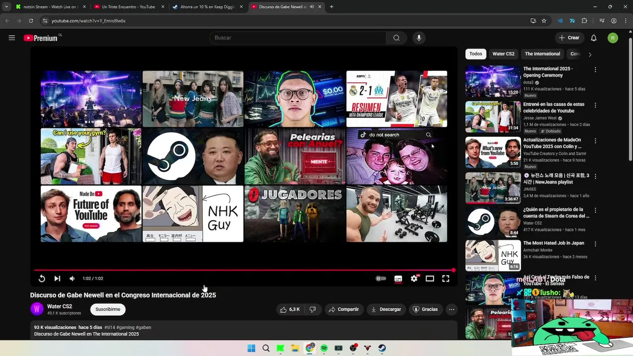This screenshot has width=633, height=356.
Task: Open The Most Hated Job in Japan title
Action: (x=553, y=243)
